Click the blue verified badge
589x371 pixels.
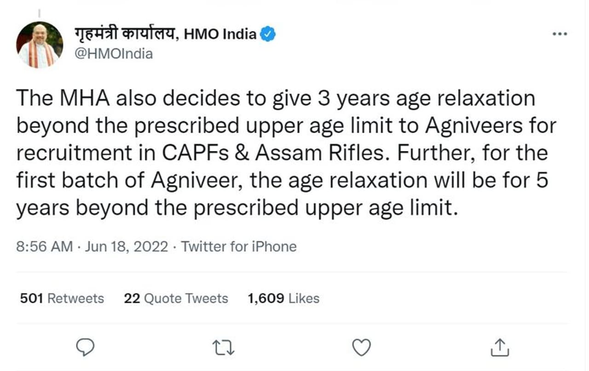(268, 35)
